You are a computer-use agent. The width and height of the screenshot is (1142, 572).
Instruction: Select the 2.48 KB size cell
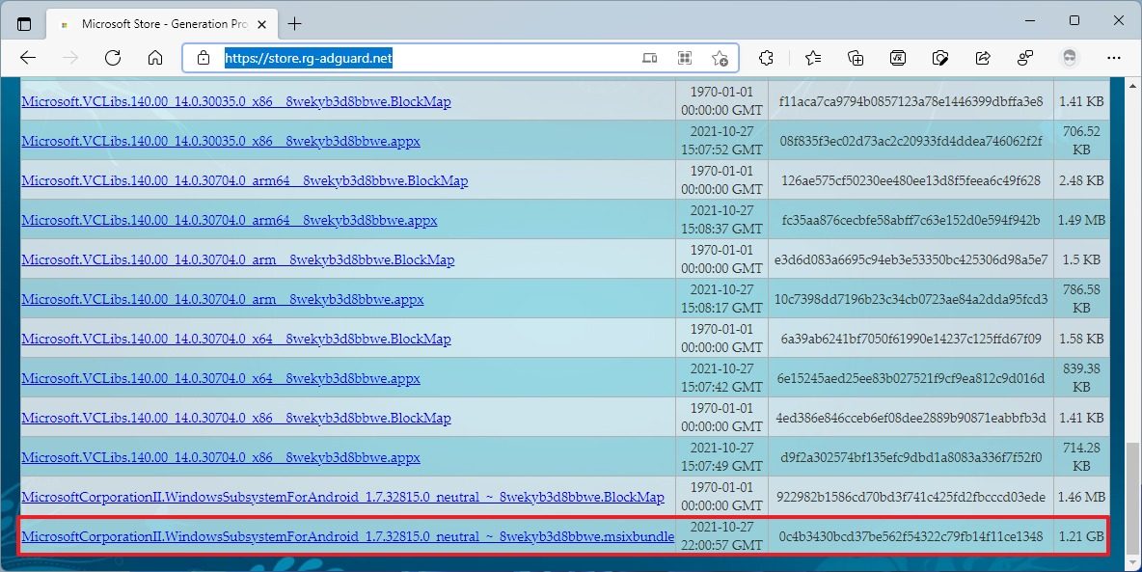pos(1081,180)
